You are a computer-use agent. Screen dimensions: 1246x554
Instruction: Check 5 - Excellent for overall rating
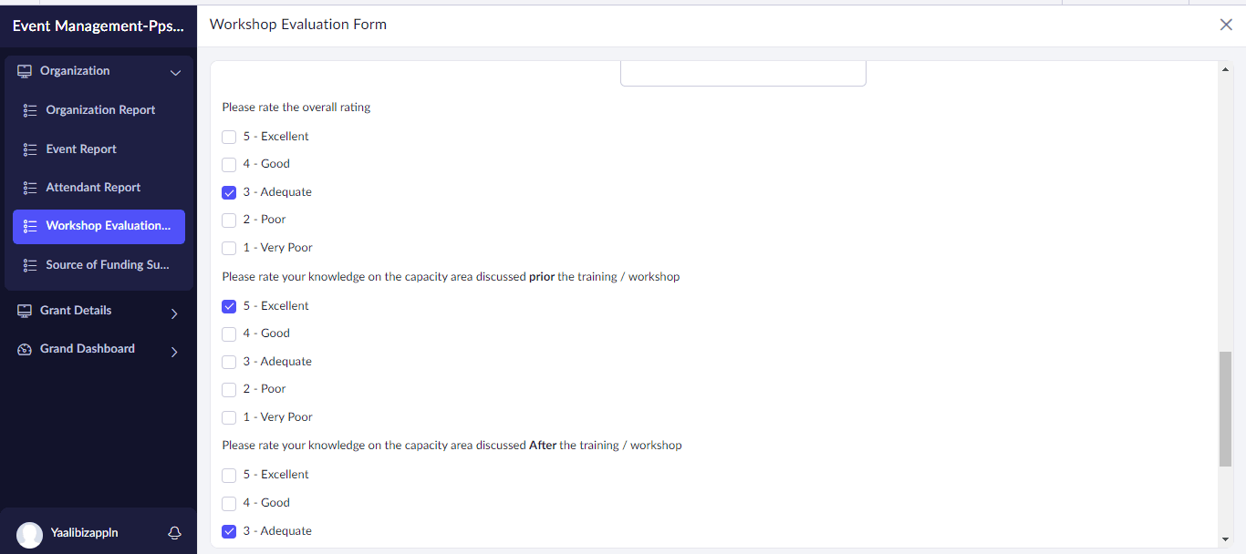229,137
